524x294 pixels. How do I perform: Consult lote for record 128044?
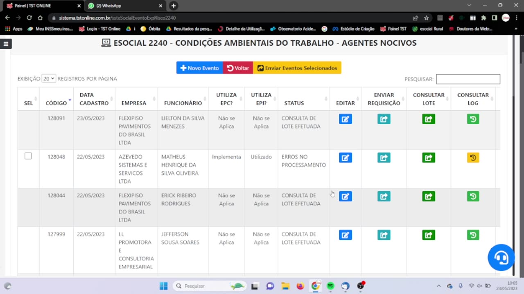click(x=429, y=196)
